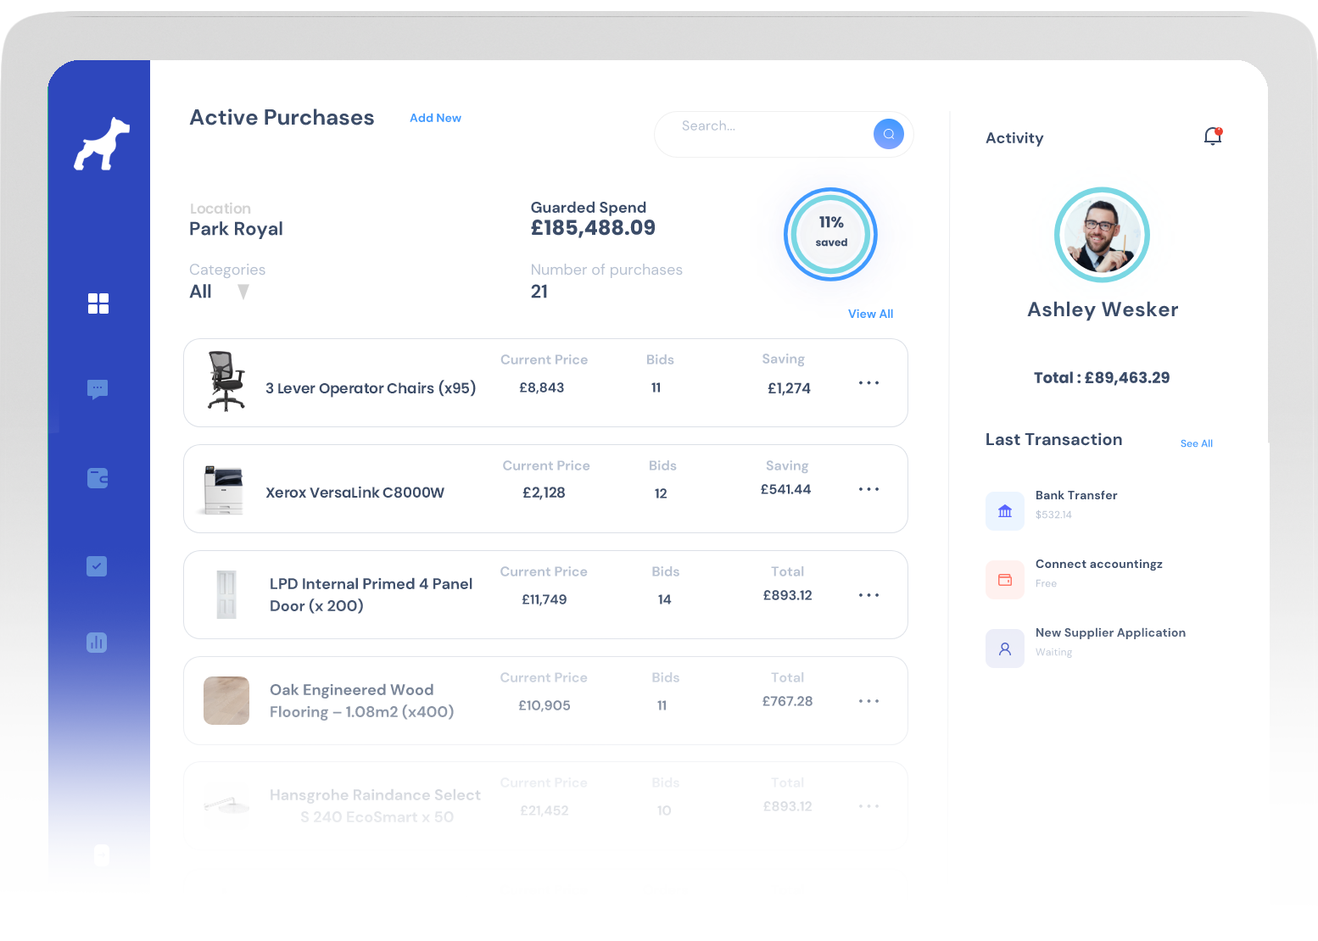The width and height of the screenshot is (1318, 941).
Task: Select the Connect accountingz card icon
Action: (1005, 580)
